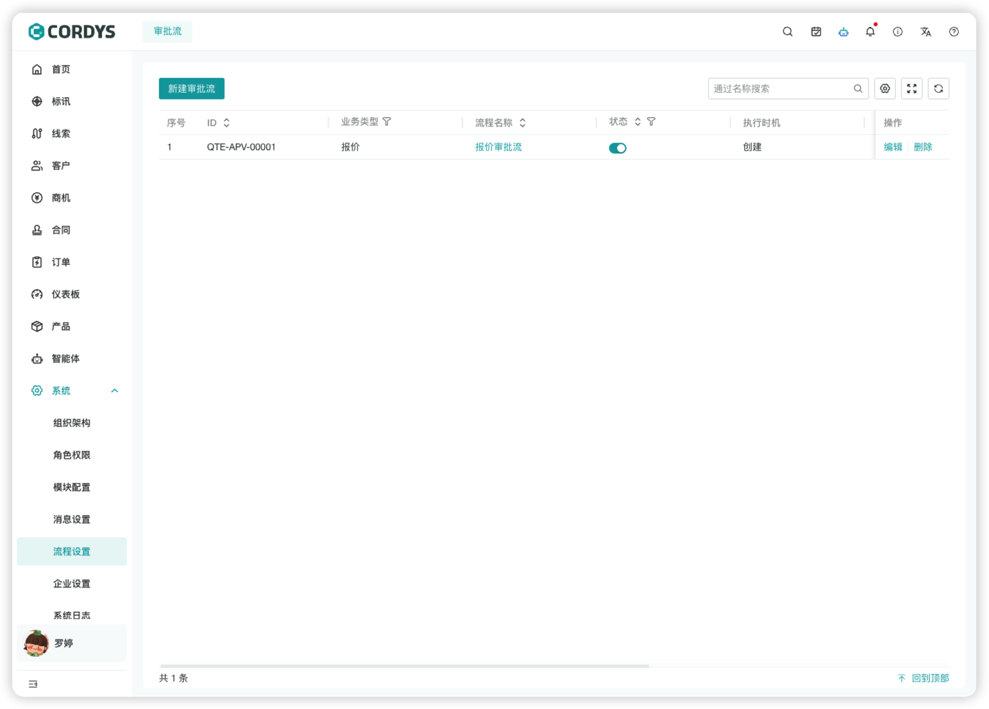Click the search magnifier inside name search box

858,88
